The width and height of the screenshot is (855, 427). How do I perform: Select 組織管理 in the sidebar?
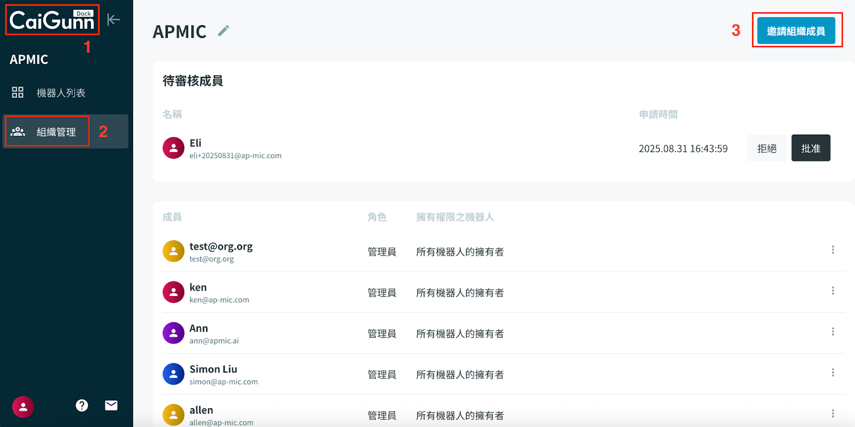tap(56, 132)
